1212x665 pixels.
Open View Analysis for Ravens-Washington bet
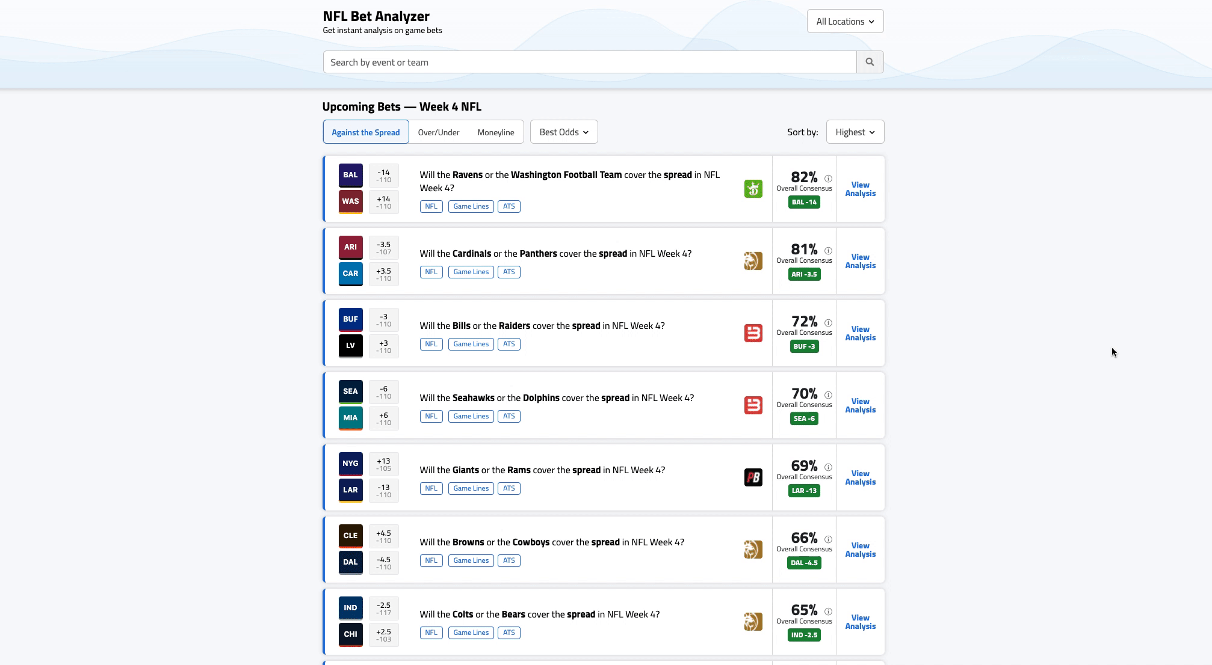click(860, 189)
